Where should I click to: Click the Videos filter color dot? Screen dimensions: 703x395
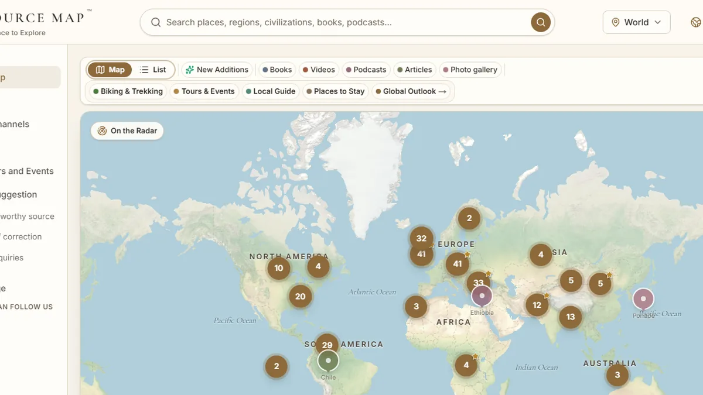pos(305,70)
